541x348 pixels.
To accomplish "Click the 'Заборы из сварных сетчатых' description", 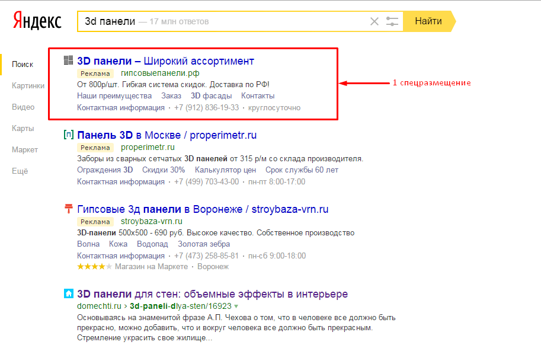I will coord(220,159).
